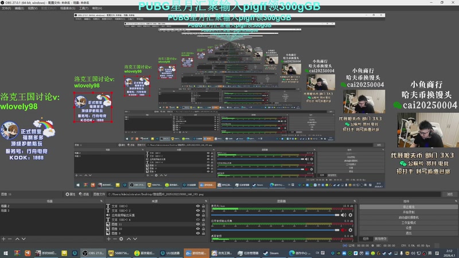Move scene up with the up arrow
Image resolution: width=459 pixels, height=258 pixels.
coord(17,239)
